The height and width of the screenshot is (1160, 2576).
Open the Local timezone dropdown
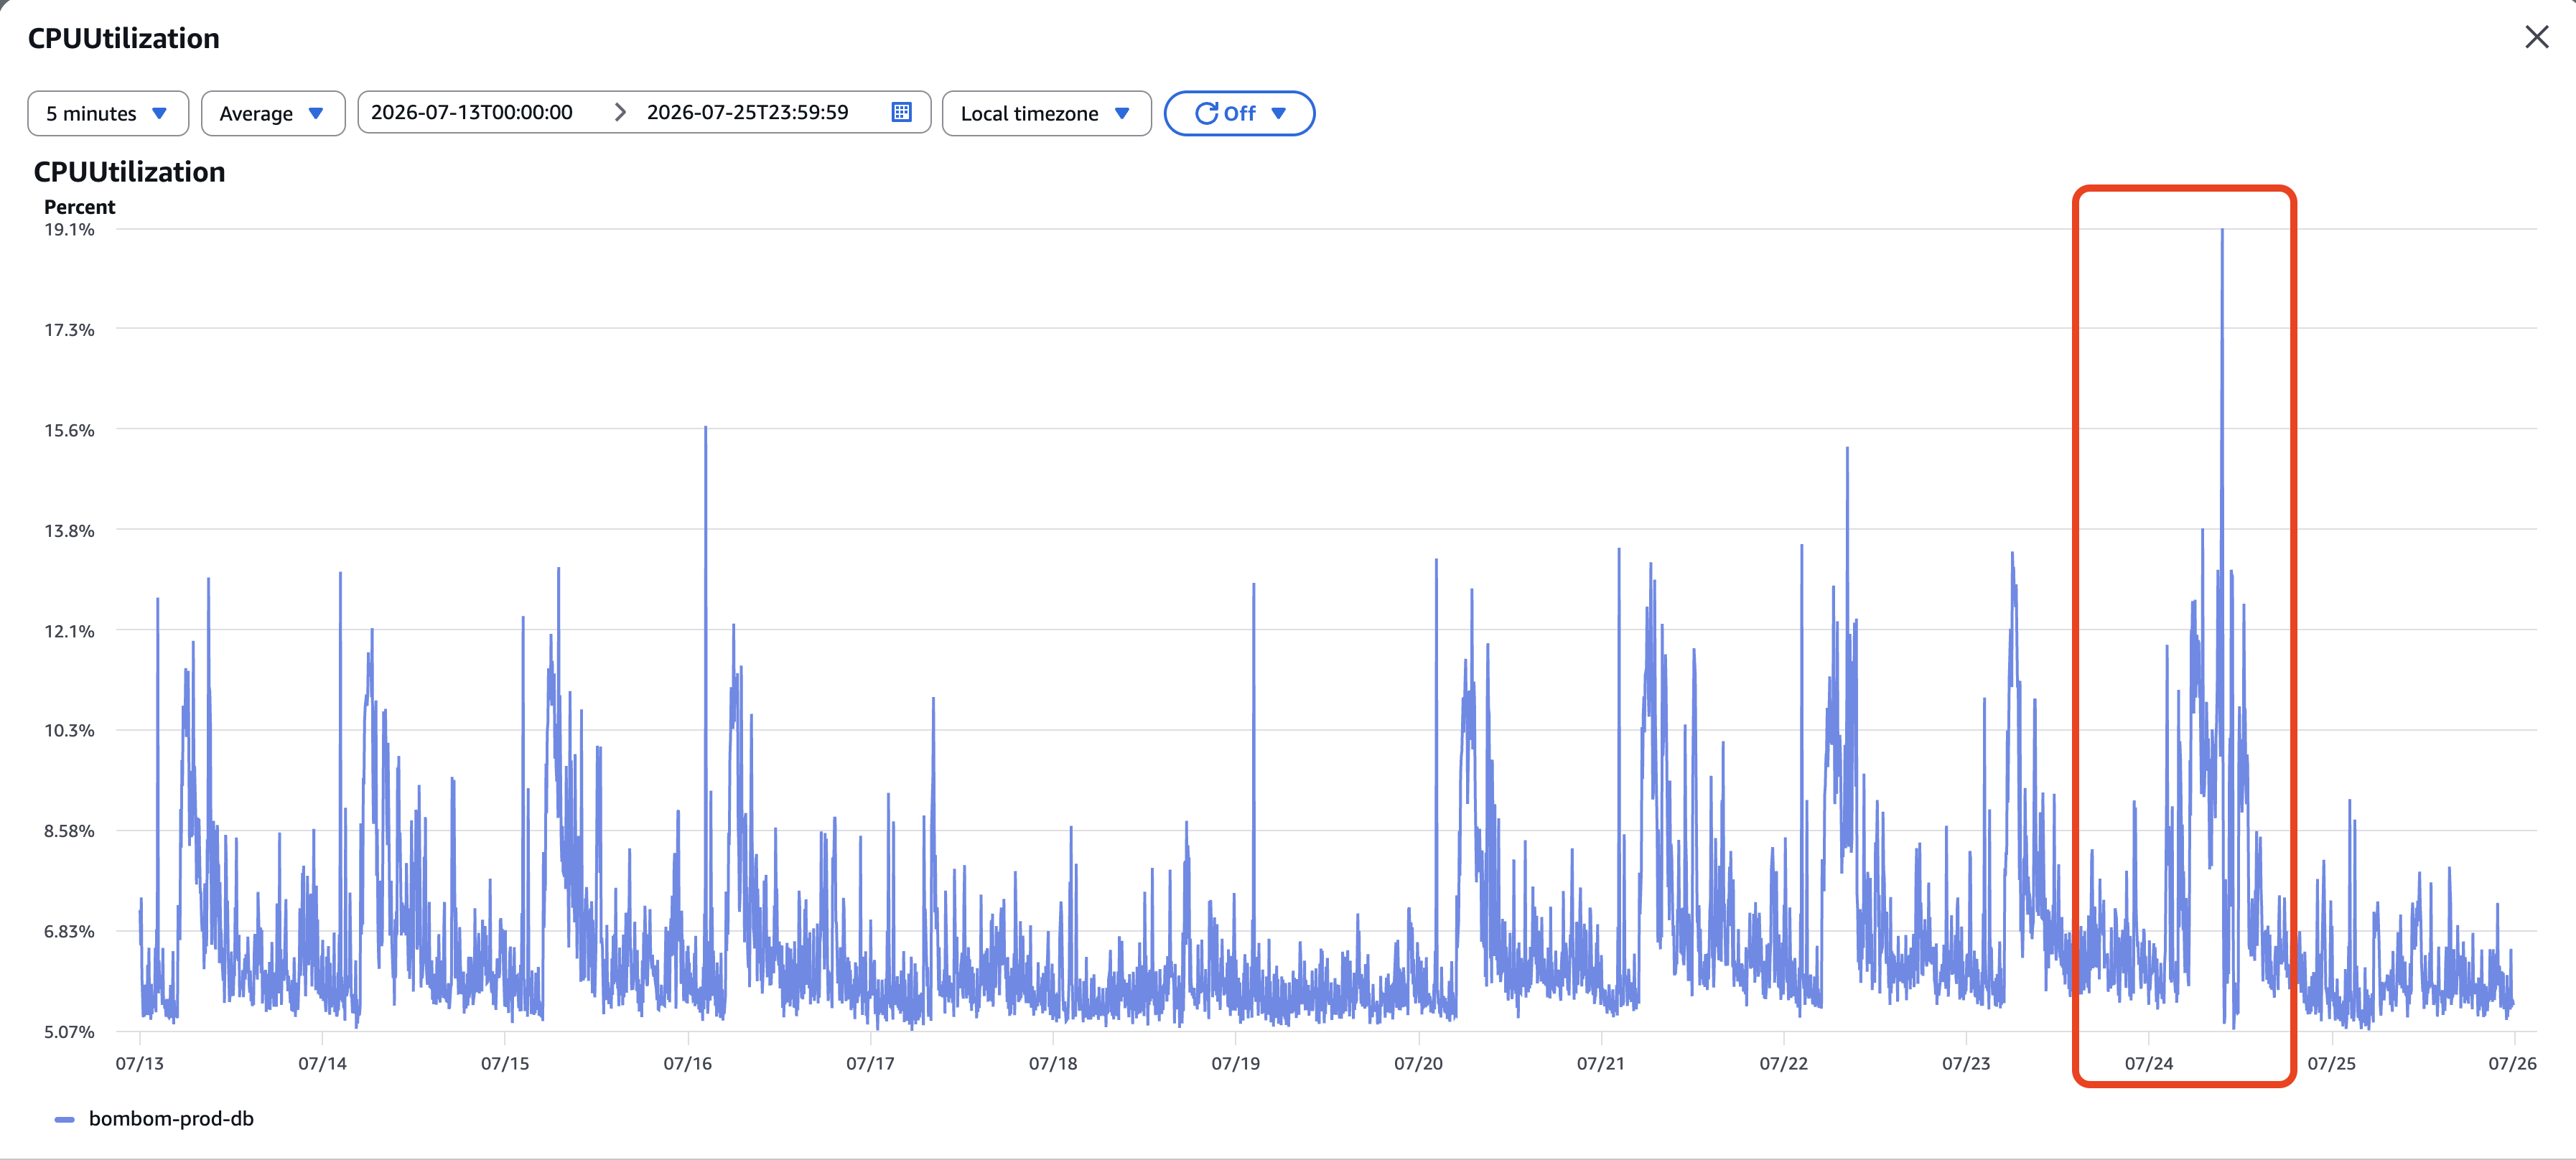(1046, 113)
